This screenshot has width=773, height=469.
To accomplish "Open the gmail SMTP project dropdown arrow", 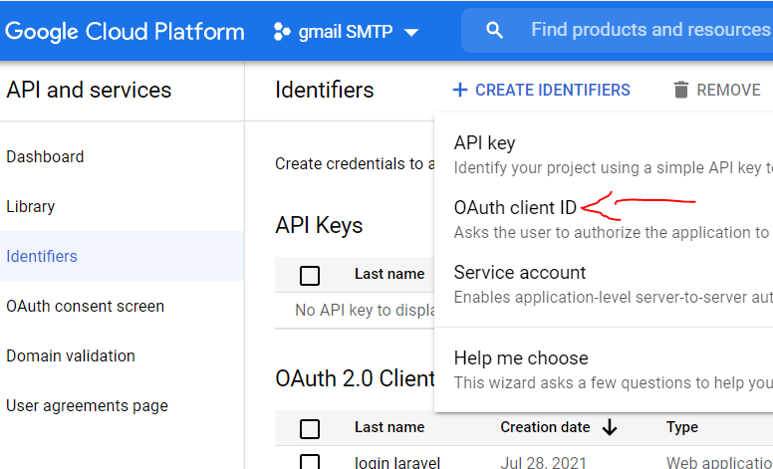I will pyautogui.click(x=411, y=33).
